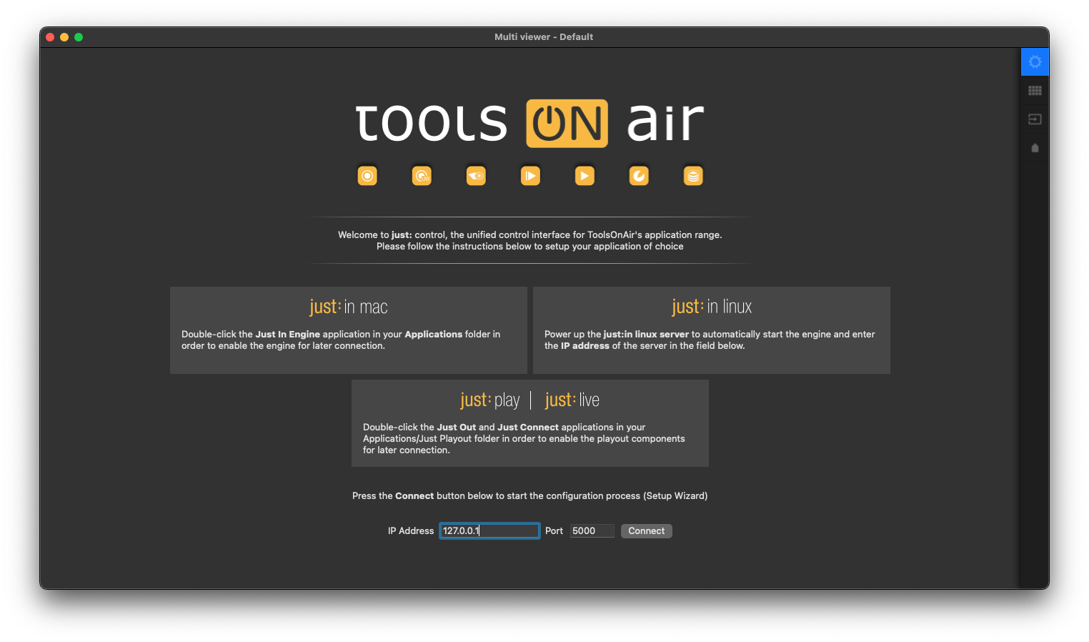Click the plain play triangle icon
The height and width of the screenshot is (642, 1089).
(585, 176)
